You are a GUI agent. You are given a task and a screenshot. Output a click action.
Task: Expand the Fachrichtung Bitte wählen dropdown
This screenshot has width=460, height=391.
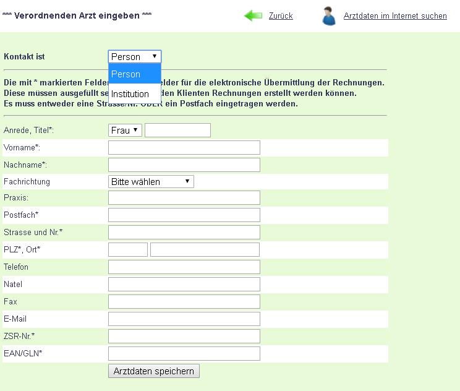pyautogui.click(x=151, y=182)
